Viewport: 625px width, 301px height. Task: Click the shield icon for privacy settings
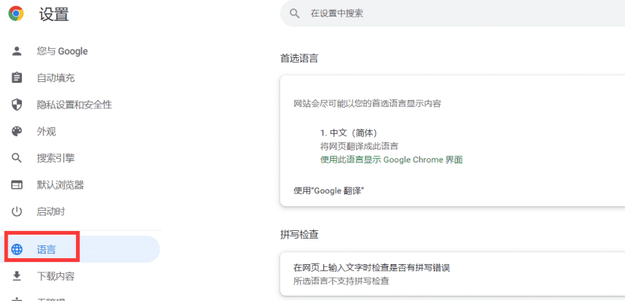pyautogui.click(x=17, y=105)
